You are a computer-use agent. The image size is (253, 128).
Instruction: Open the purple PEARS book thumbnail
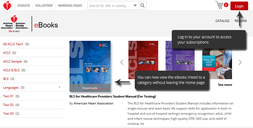pyautogui.click(x=180, y=56)
